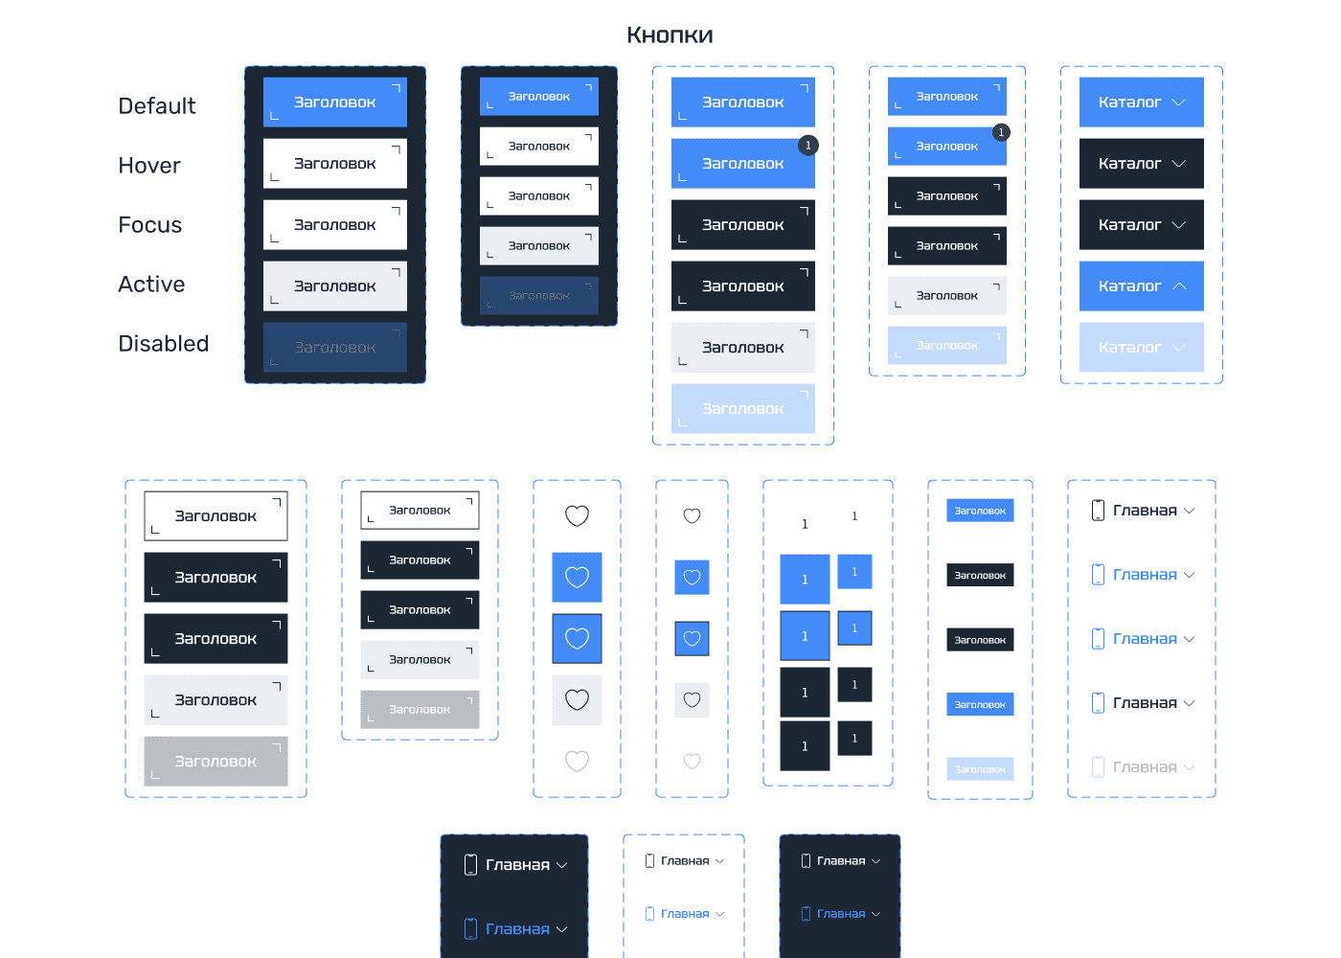Click faded phone icon beside disabled gray Главная

click(1098, 767)
